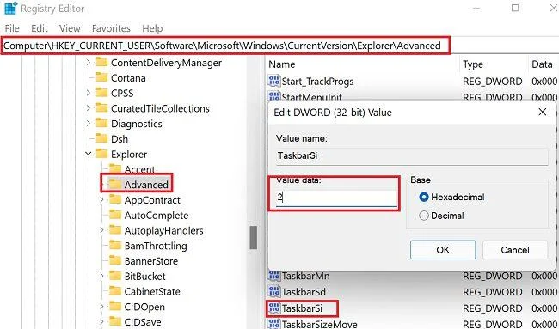The width and height of the screenshot is (559, 329).
Task: Select the StartMenuInit DWORD icon
Action: pos(274,96)
